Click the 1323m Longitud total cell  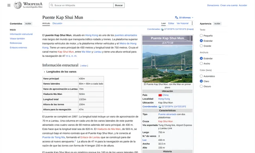91,99
